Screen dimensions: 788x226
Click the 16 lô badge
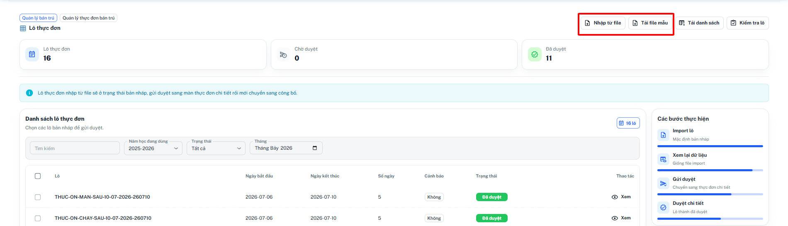point(628,123)
